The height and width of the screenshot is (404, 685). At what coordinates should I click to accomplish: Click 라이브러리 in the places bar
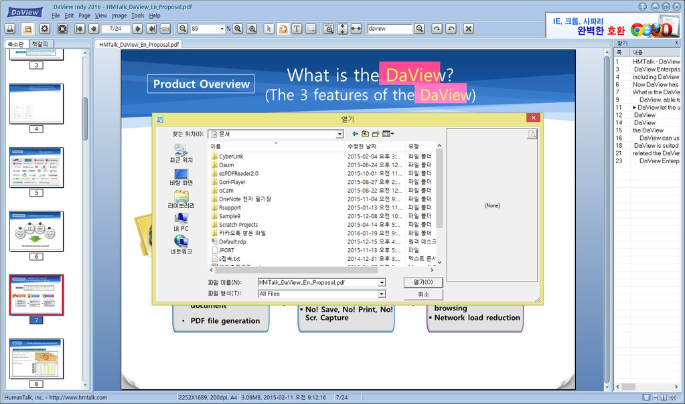[181, 200]
